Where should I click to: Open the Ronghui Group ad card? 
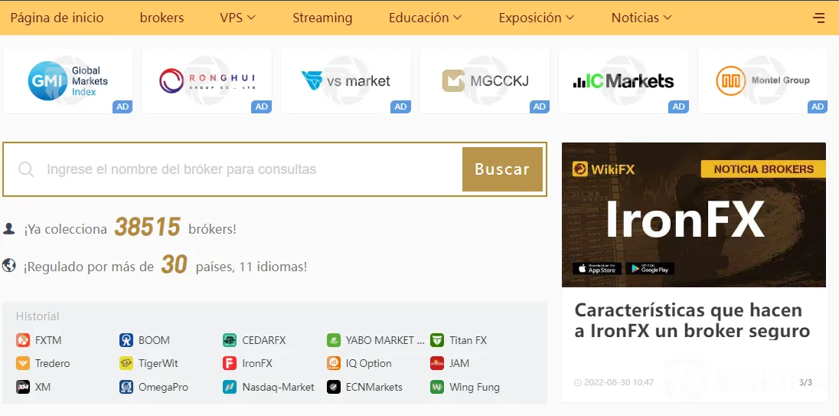(207, 81)
